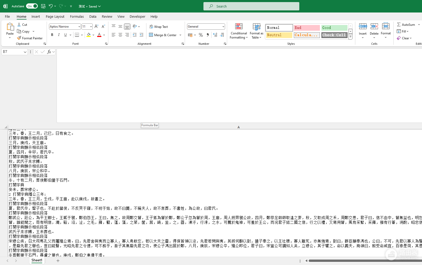Viewport: 422px width, 265px height.
Task: Apply the Normal cell style
Action: click(279, 28)
